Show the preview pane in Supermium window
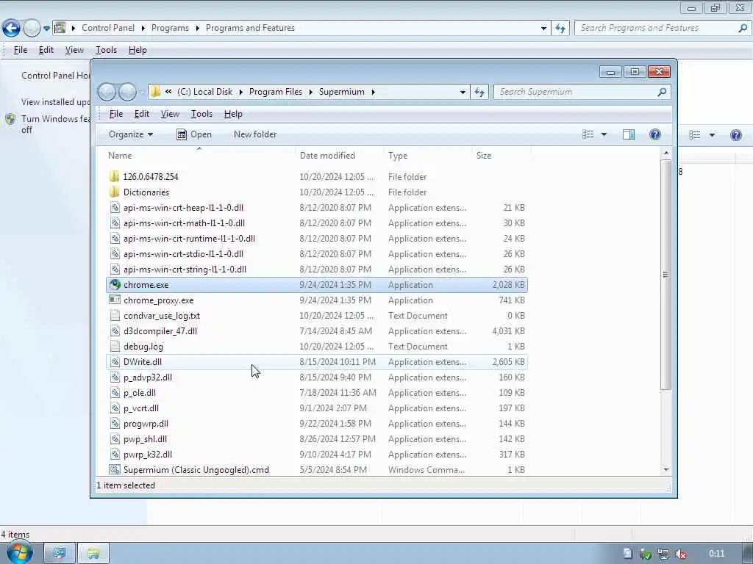 (629, 134)
